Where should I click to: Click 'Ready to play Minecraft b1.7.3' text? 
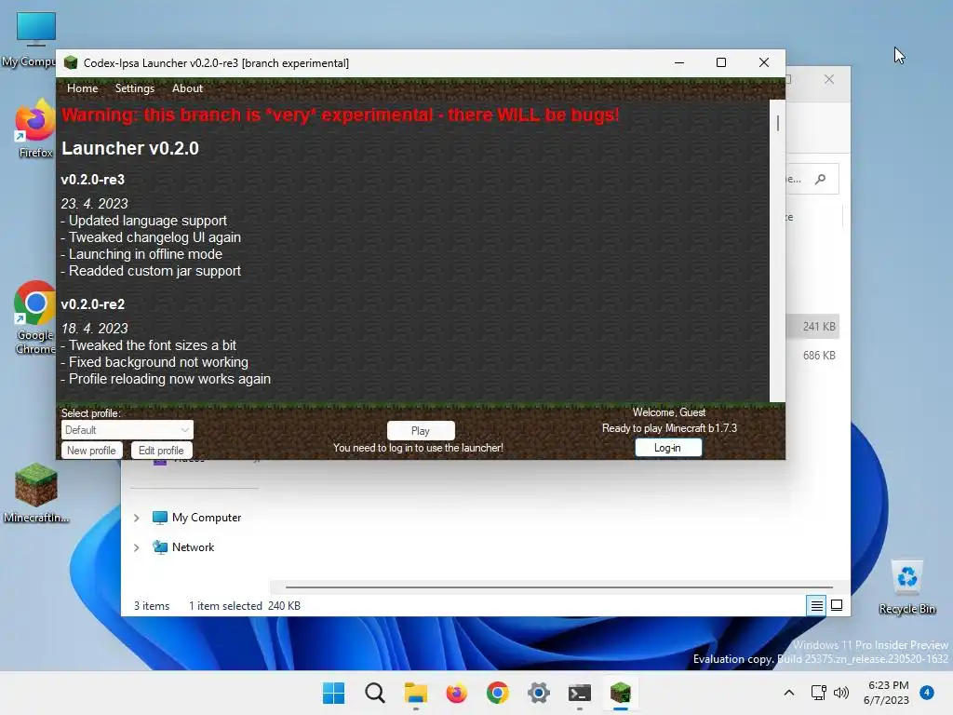(x=669, y=428)
